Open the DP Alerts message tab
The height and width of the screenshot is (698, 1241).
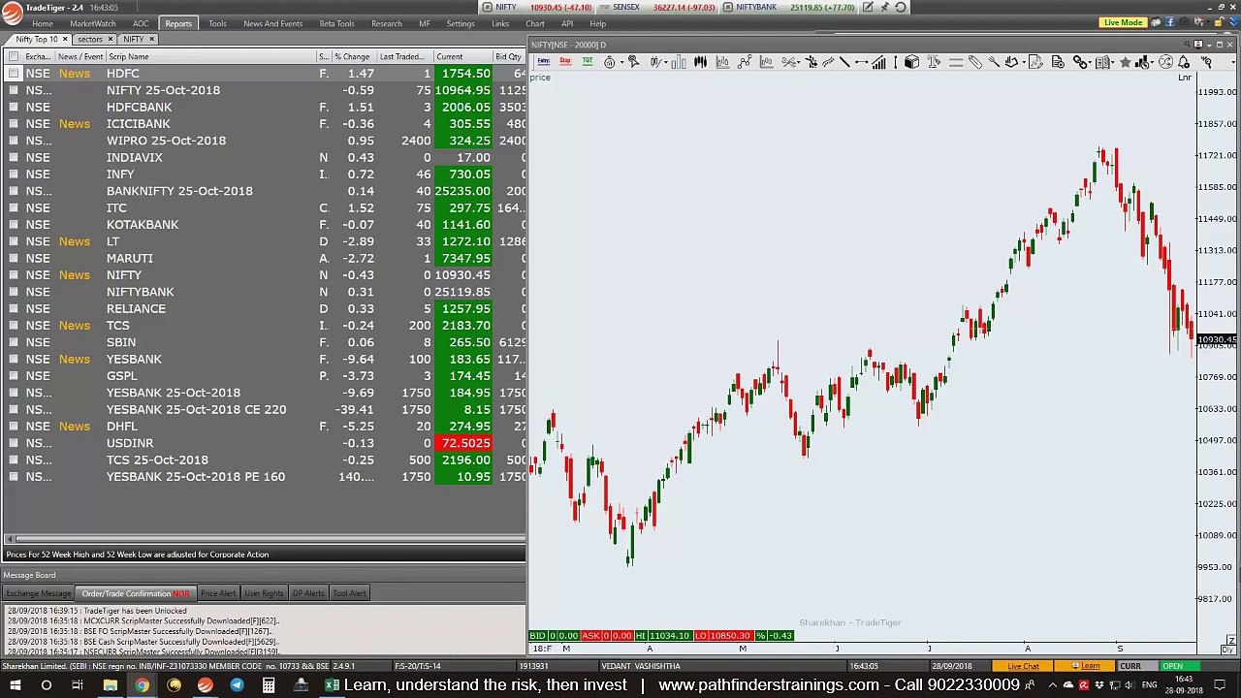pyautogui.click(x=308, y=593)
